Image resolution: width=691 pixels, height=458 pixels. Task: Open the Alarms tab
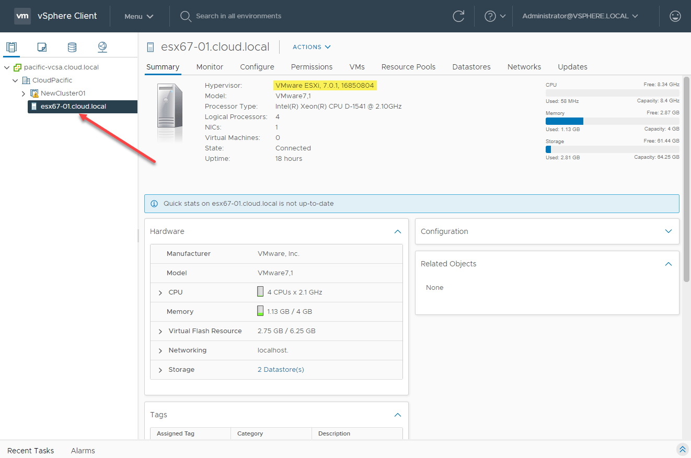83,450
